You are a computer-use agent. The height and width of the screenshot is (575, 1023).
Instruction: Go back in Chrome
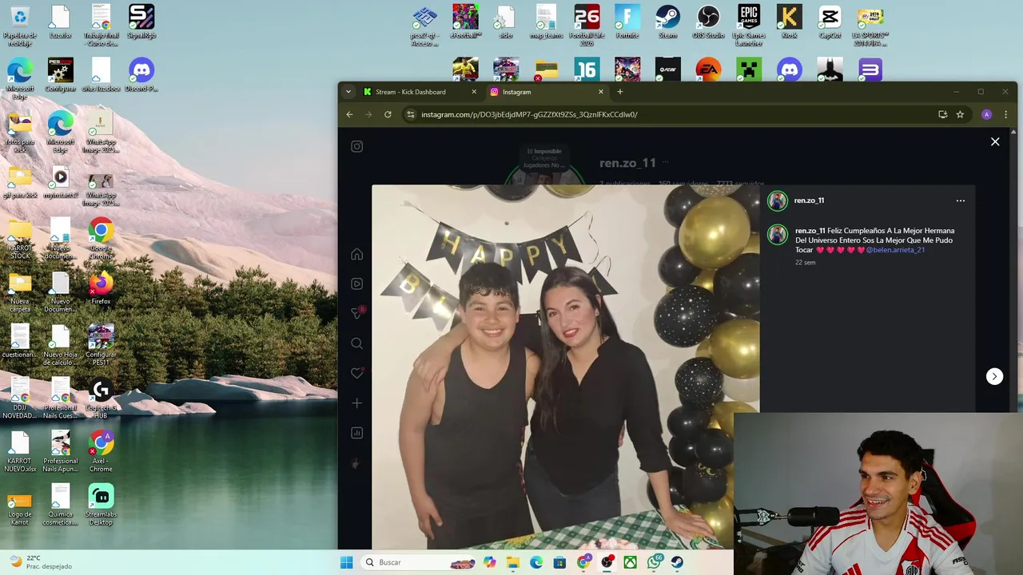(349, 114)
